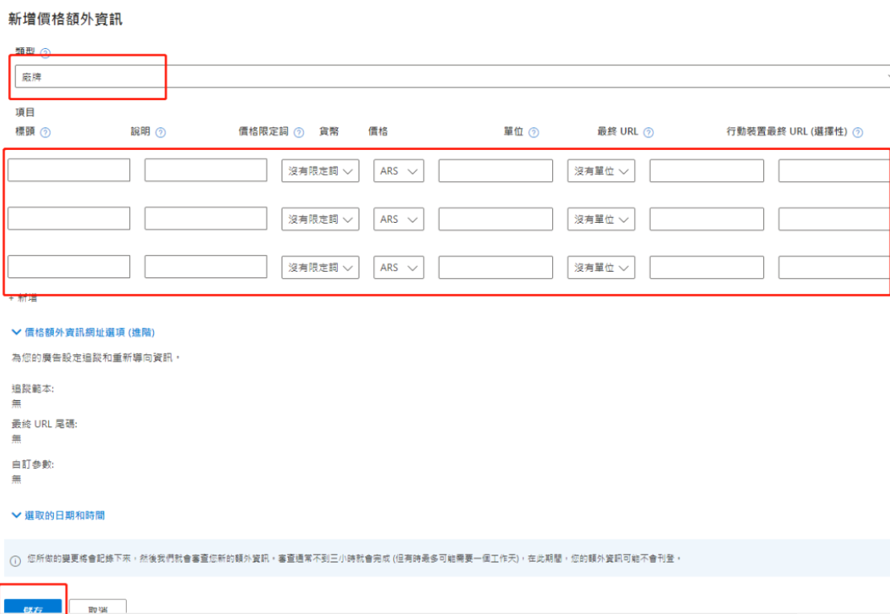Image resolution: width=890 pixels, height=614 pixels.
Task: Open help for 最終 URL
Action: pos(647,131)
